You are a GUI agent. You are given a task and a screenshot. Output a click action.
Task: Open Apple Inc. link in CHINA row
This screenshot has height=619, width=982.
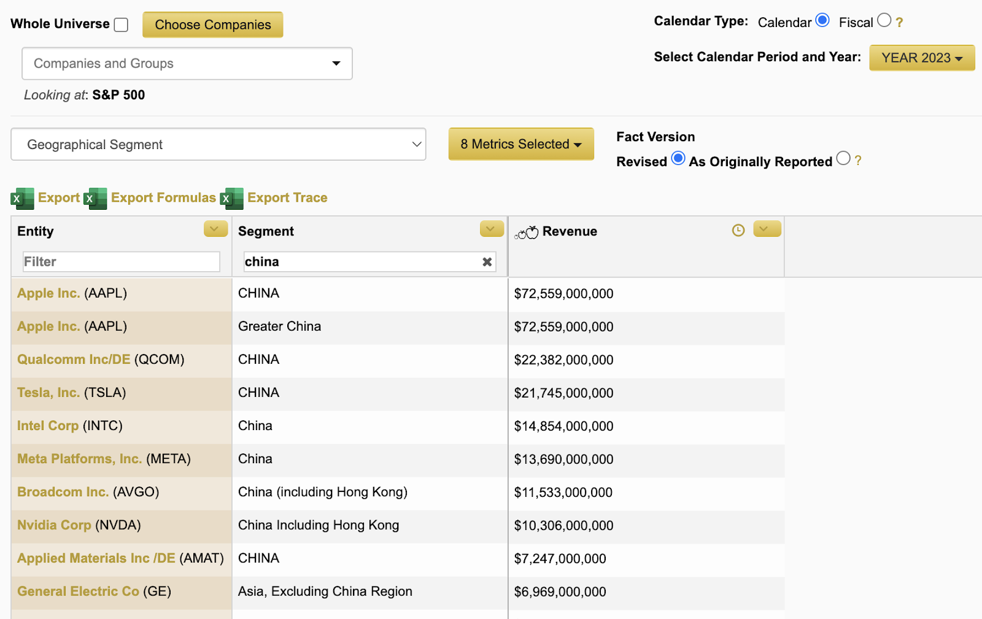point(48,293)
